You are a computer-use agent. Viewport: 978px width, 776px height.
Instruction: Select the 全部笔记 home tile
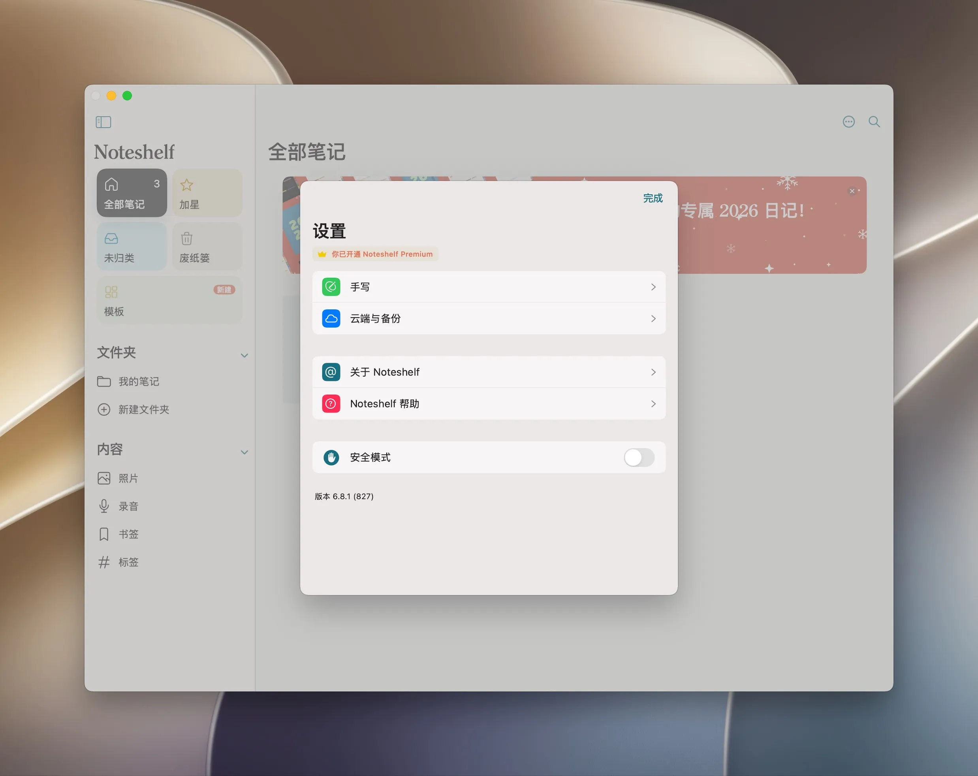pos(132,193)
